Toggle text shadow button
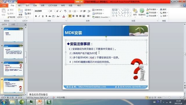 [x=46, y=16]
